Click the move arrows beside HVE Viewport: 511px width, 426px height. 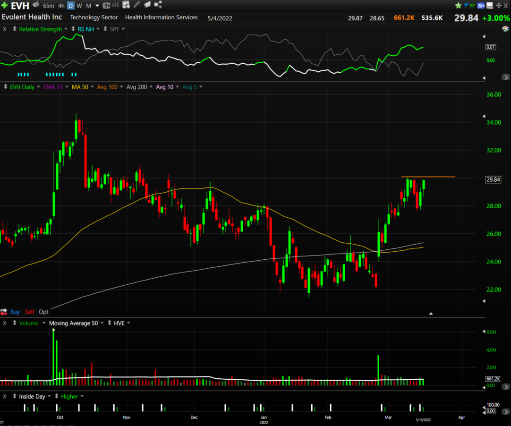(x=110, y=323)
